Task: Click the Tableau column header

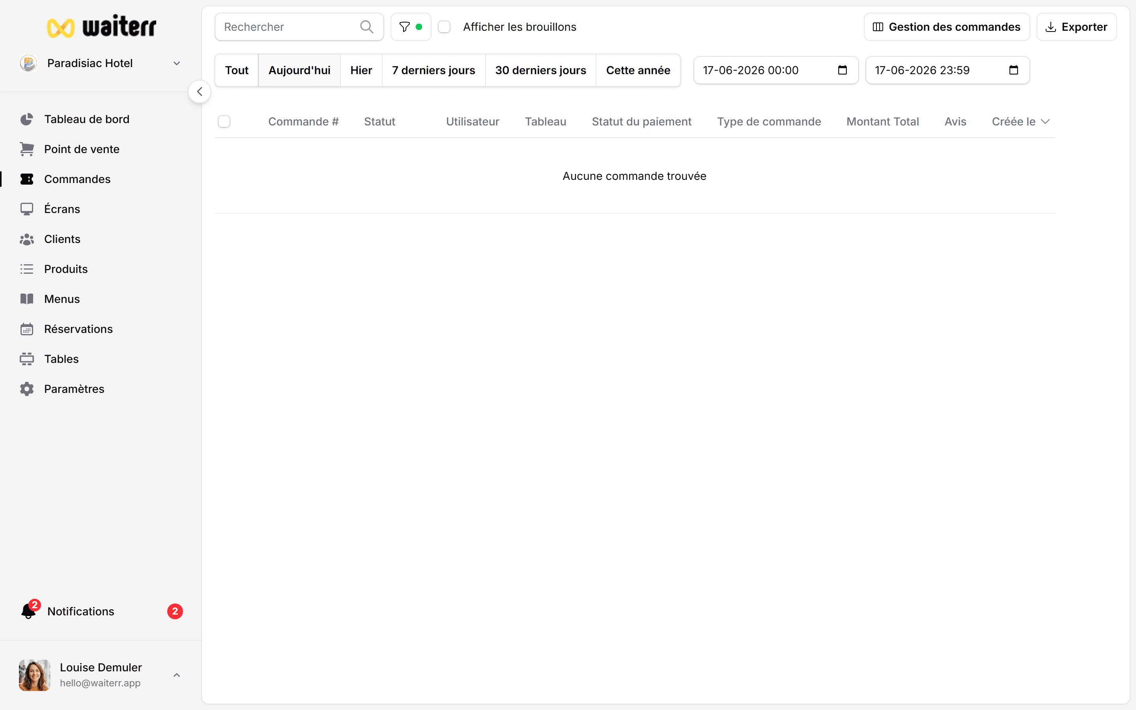Action: coord(546,121)
